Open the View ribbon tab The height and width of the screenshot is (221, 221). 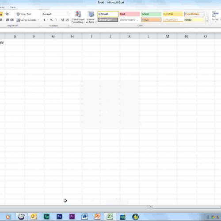[x=13, y=8]
